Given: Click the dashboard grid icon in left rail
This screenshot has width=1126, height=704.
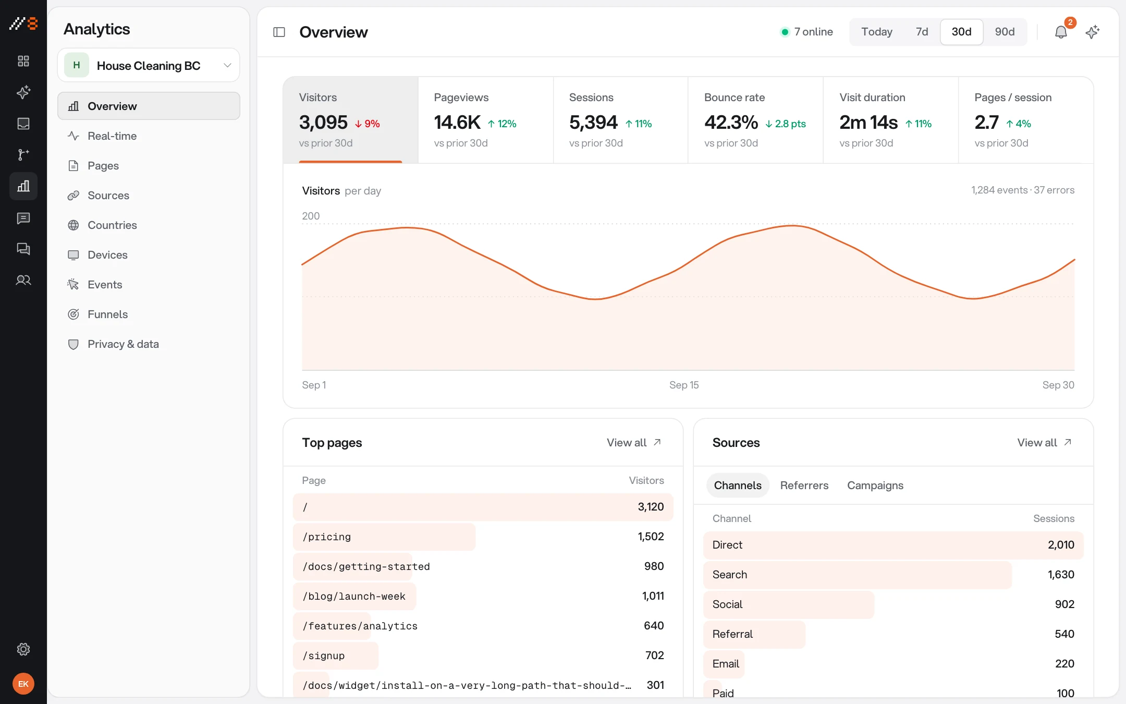Looking at the screenshot, I should point(23,61).
